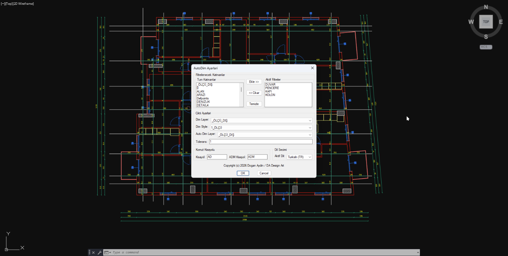Image resolution: width=508 pixels, height=256 pixels.
Task: Click the W compass direction on the ViewCube
Action: pos(471,22)
